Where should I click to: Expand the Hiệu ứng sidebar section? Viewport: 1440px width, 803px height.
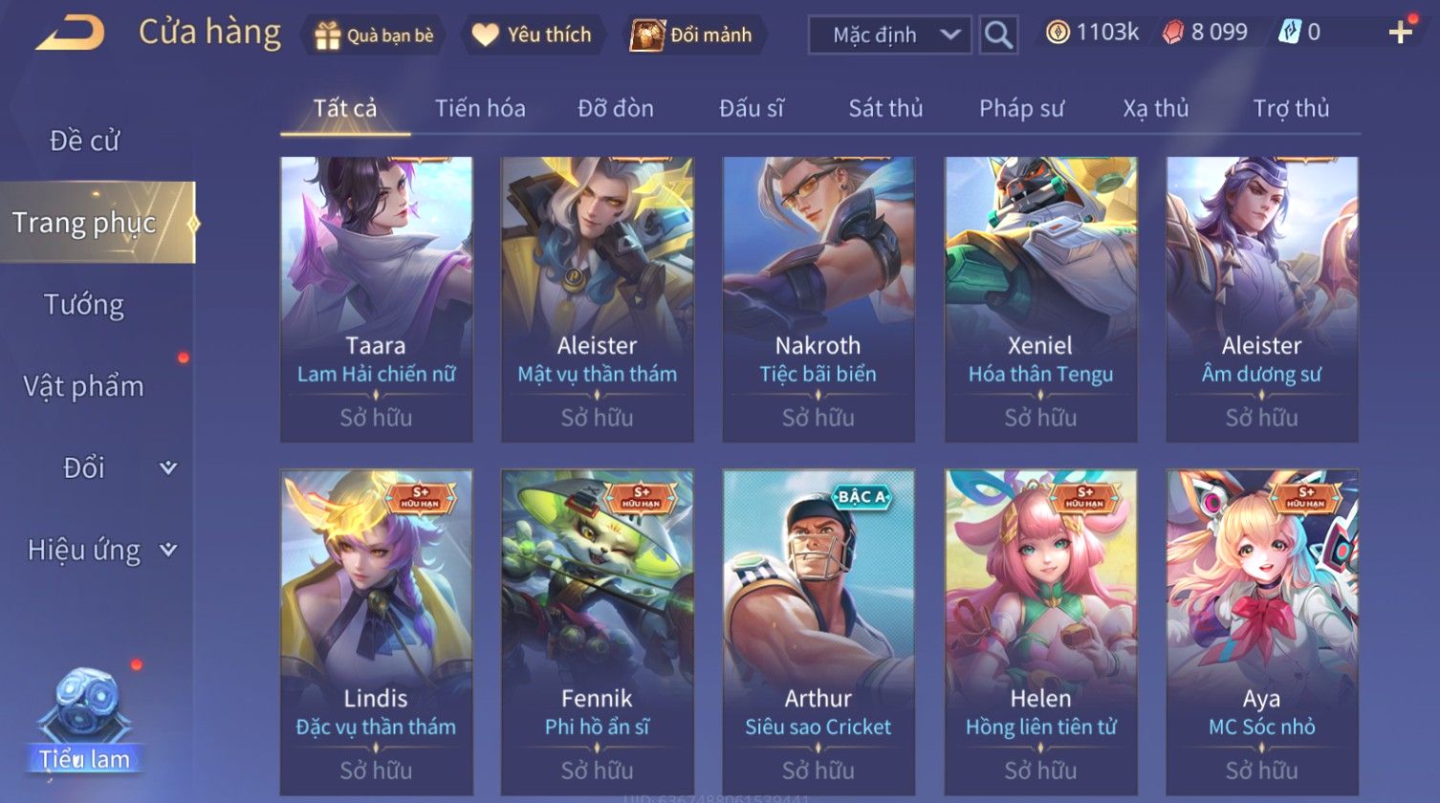tap(168, 550)
